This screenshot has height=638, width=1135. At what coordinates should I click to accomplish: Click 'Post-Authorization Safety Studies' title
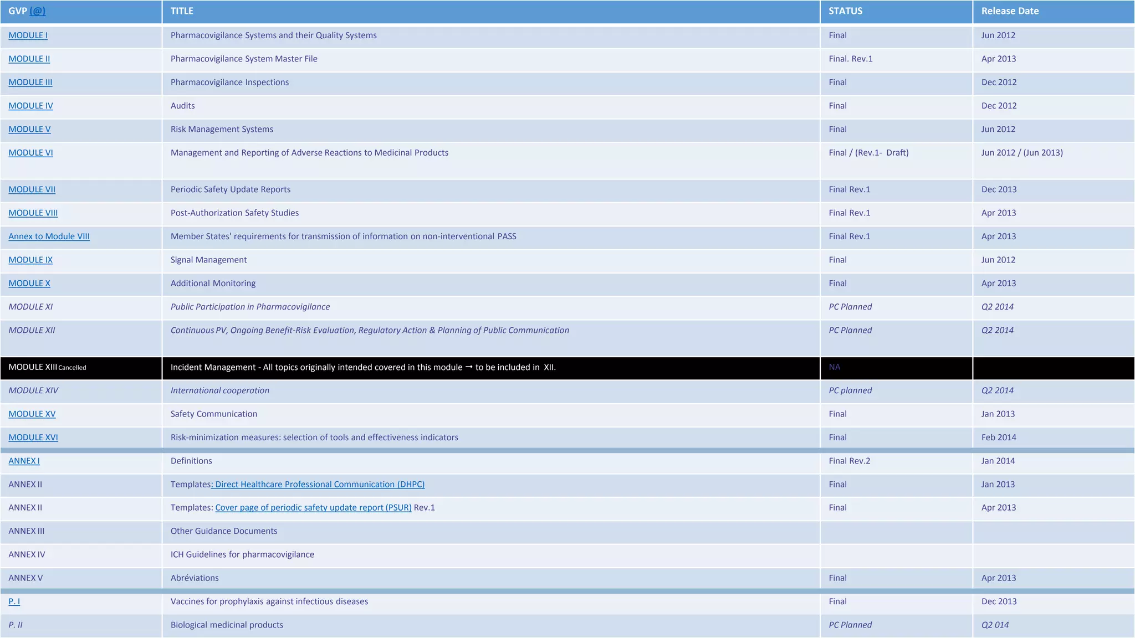tap(234, 213)
